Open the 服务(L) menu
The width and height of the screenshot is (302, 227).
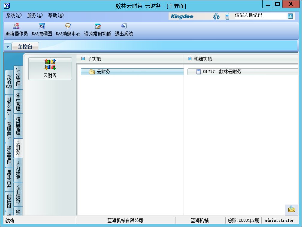pyautogui.click(x=35, y=15)
